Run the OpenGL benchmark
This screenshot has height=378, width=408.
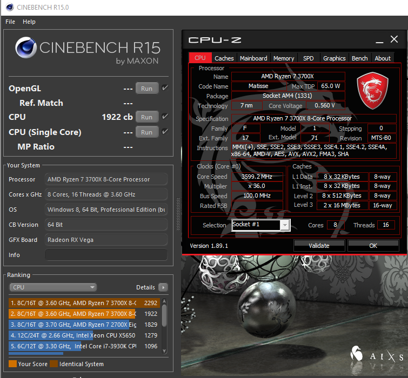(147, 89)
